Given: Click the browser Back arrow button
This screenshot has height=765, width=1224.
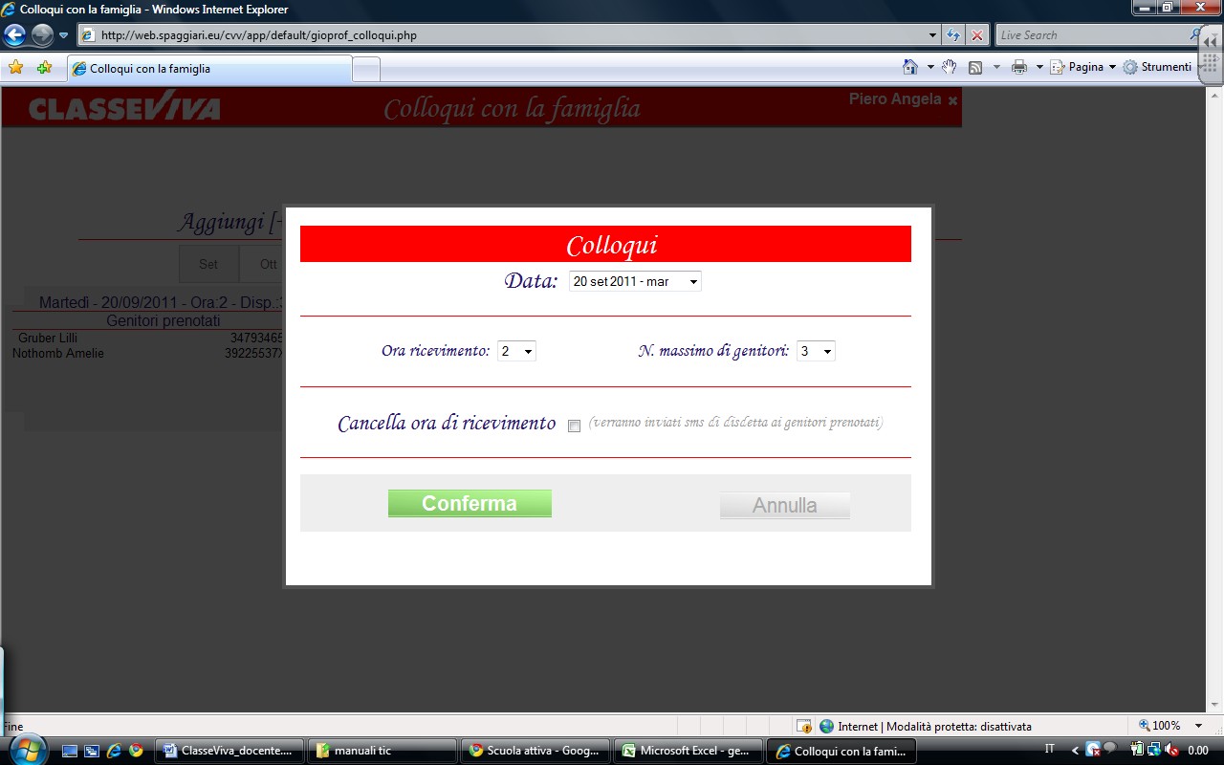Looking at the screenshot, I should [x=14, y=35].
